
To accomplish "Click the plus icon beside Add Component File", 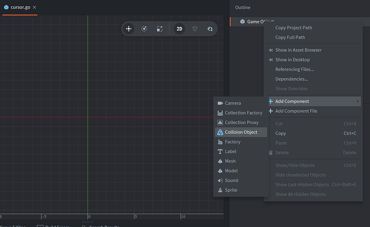I will (271, 111).
